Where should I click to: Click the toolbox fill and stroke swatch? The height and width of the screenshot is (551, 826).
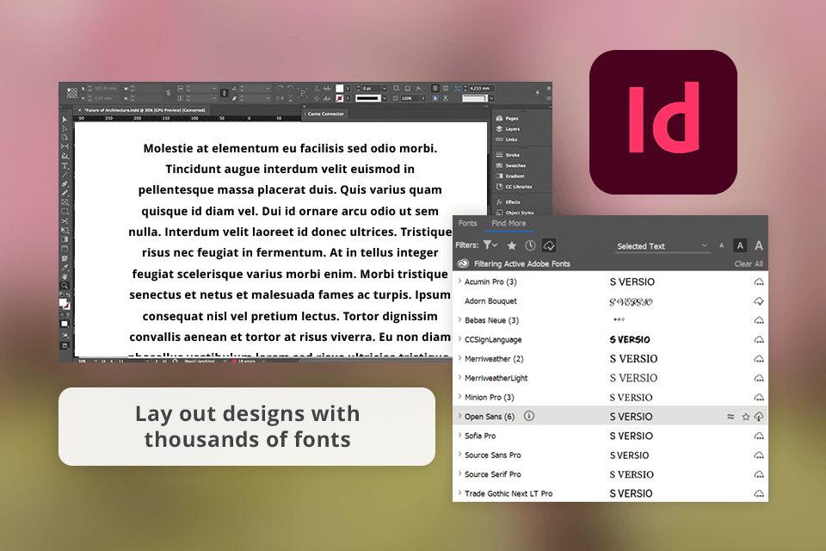click(x=65, y=303)
